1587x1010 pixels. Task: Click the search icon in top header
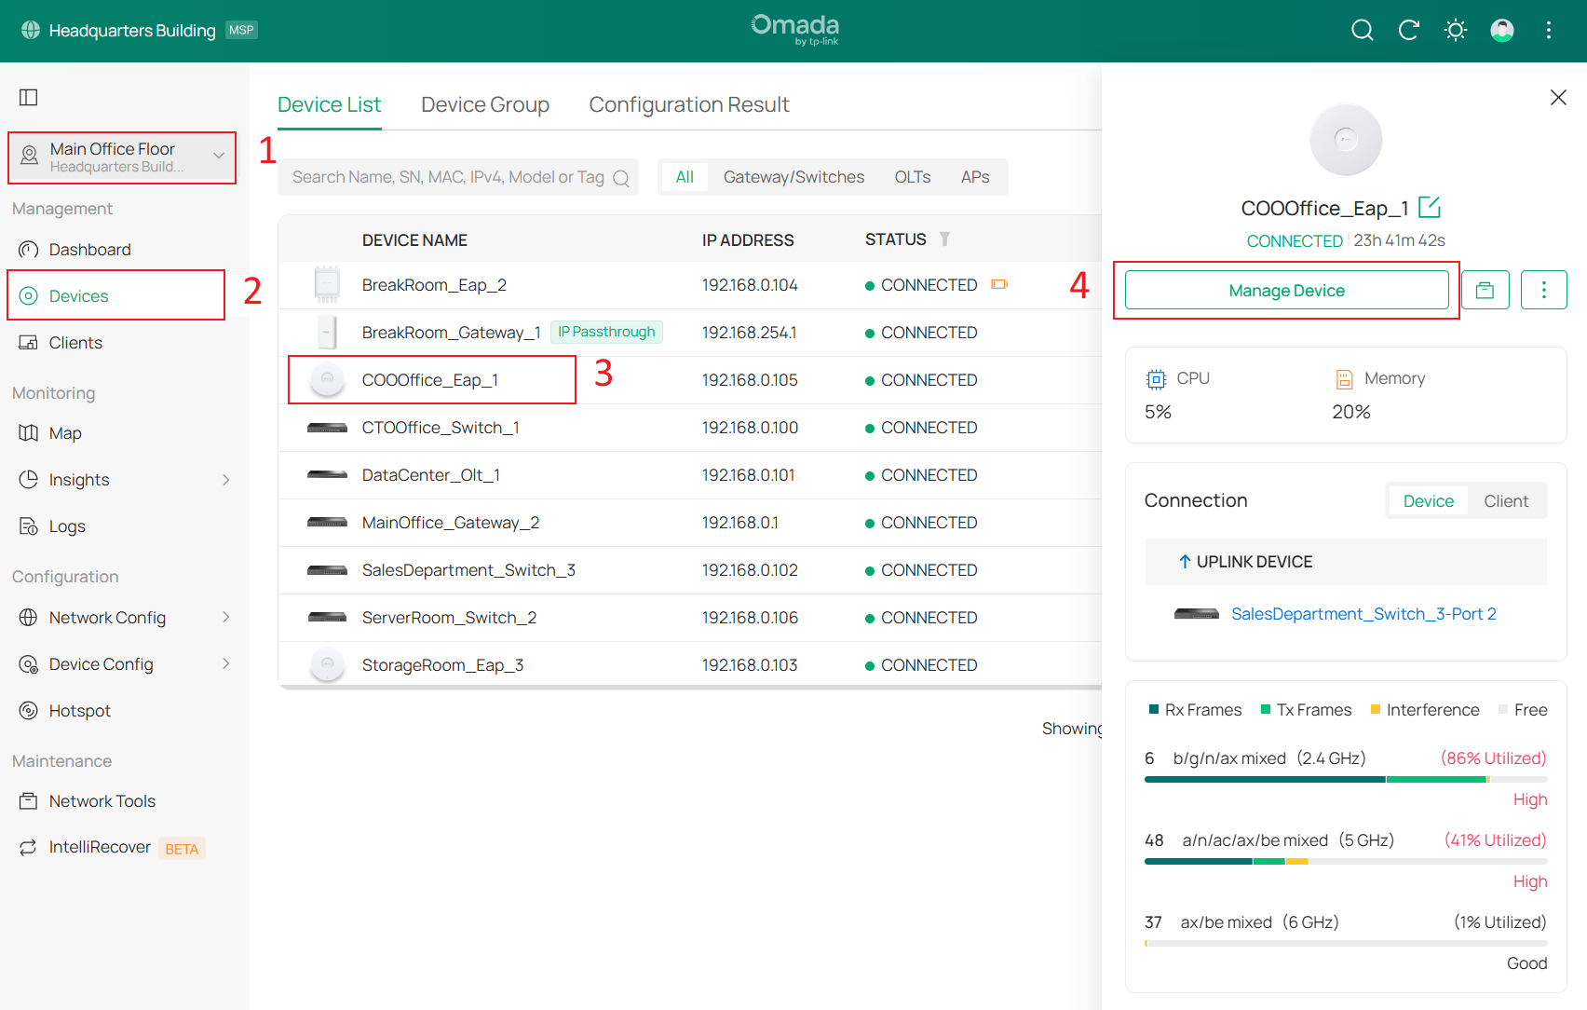click(x=1362, y=31)
